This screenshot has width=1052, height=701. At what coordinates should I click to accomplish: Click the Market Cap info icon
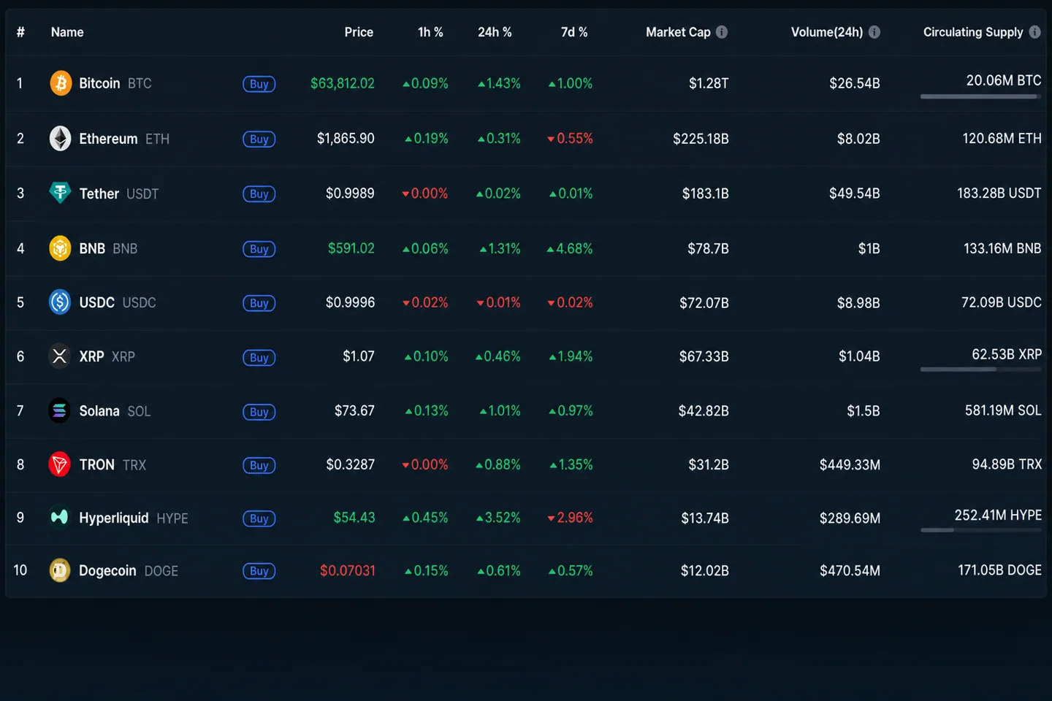(722, 32)
